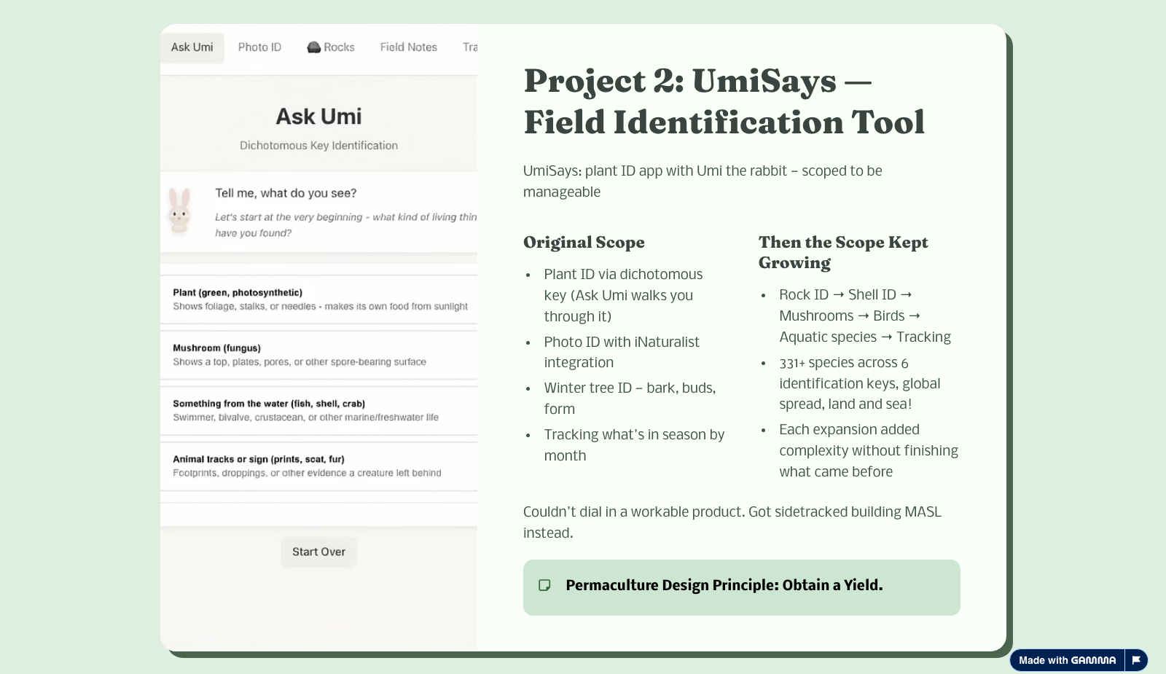This screenshot has height=674, width=1166.
Task: Click the flag icon beside the Gamma badge
Action: (x=1136, y=660)
